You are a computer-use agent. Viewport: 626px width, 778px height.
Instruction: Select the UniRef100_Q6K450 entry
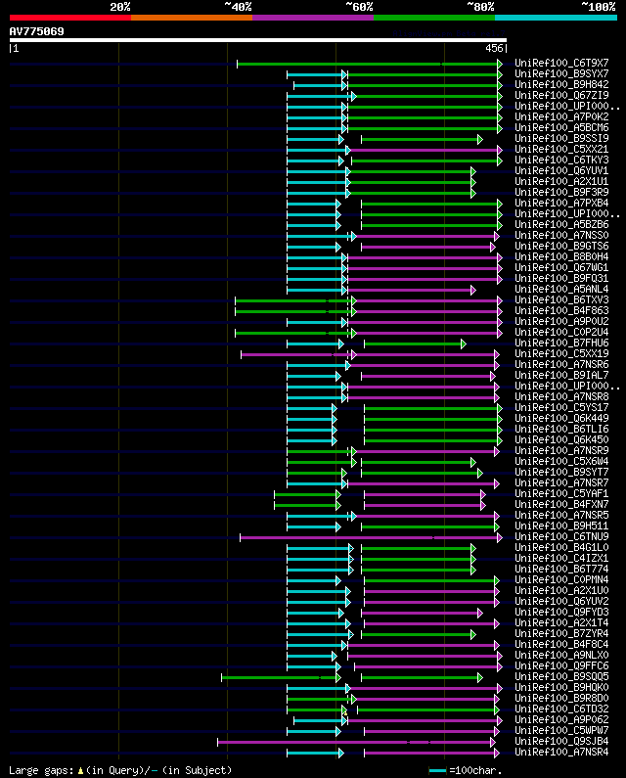point(561,439)
